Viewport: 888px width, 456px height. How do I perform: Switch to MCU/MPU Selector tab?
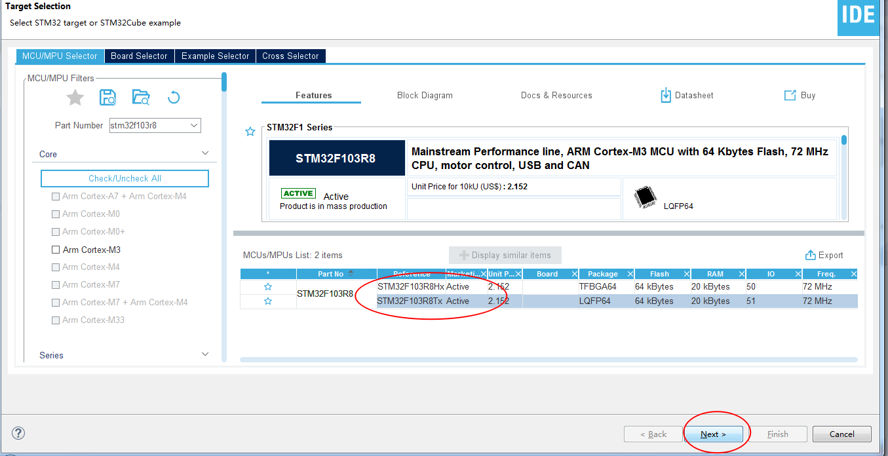[x=60, y=56]
